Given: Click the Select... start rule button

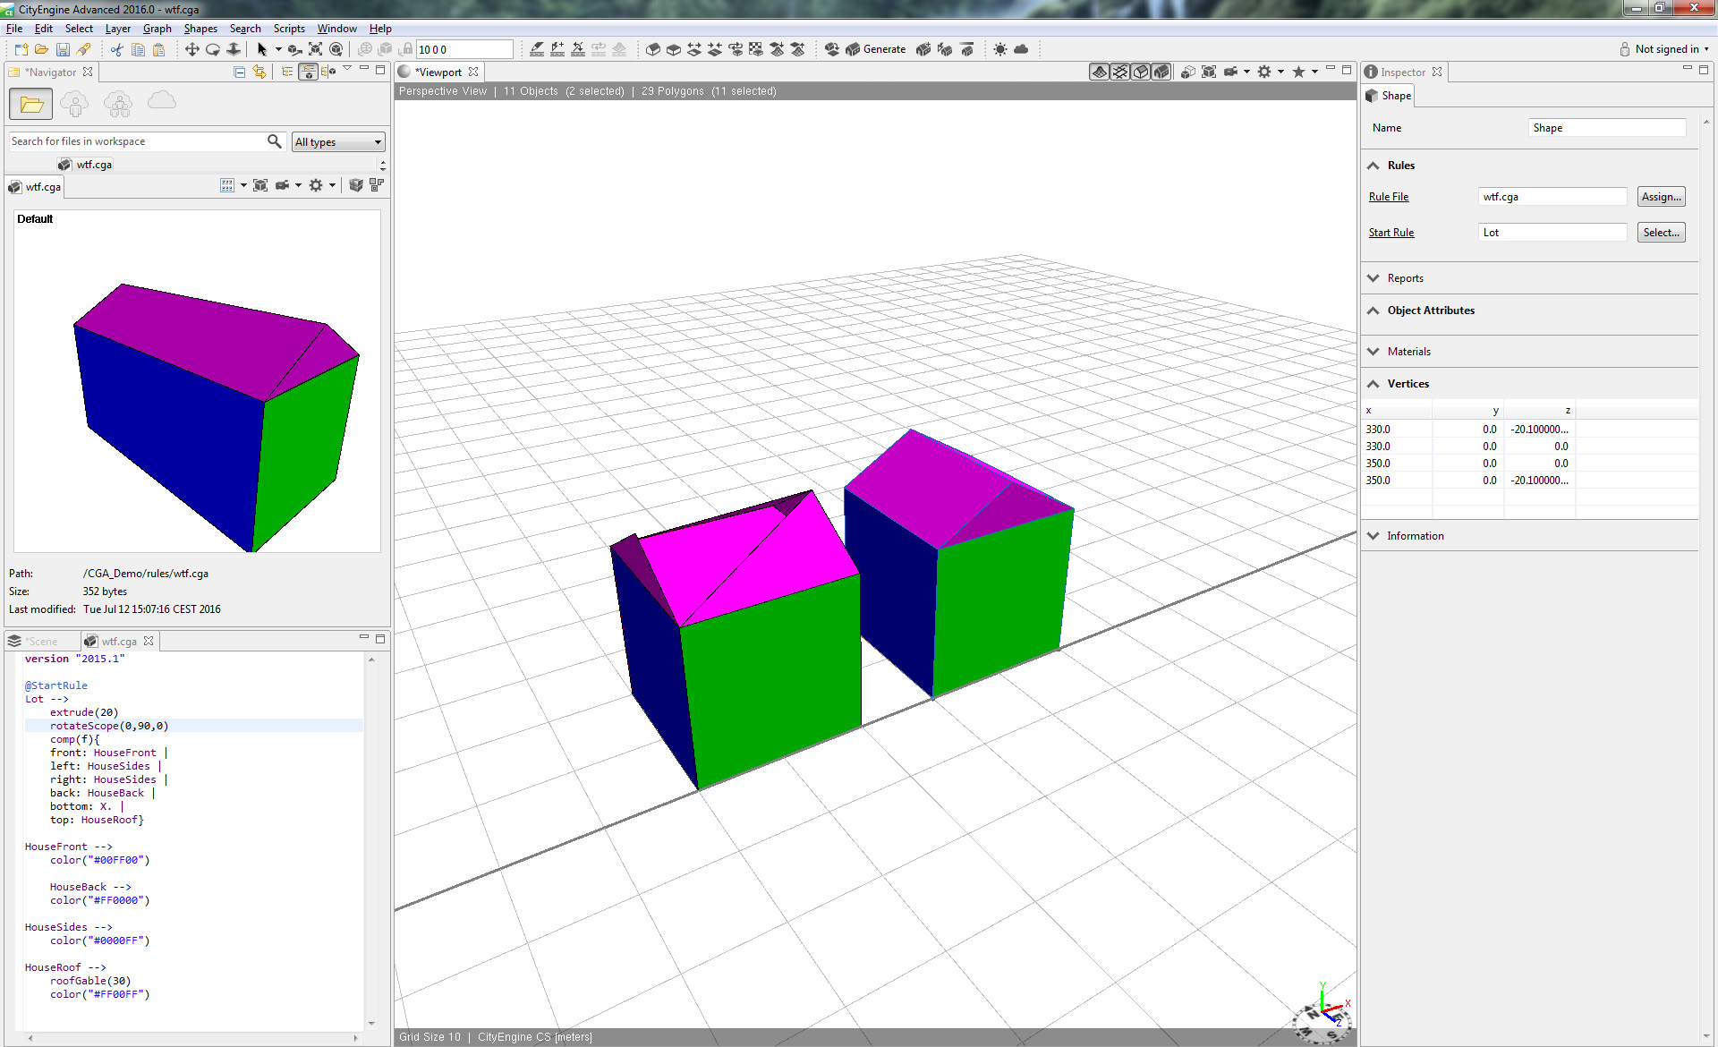Looking at the screenshot, I should click(1662, 233).
